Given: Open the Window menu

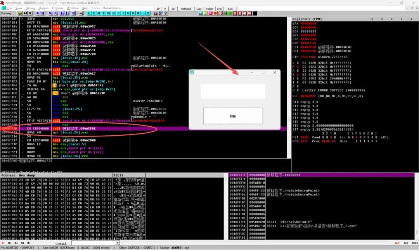Looking at the screenshot, I should (73, 8).
